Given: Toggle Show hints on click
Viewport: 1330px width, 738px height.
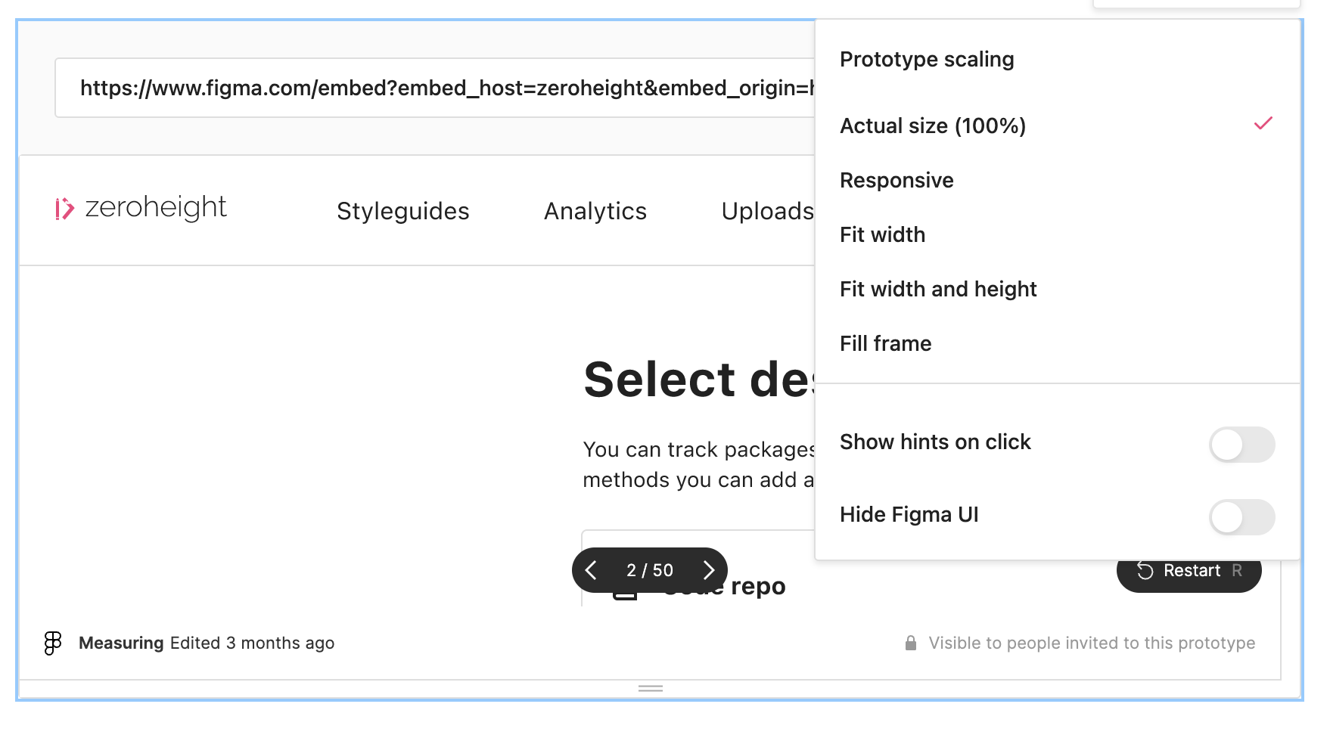Looking at the screenshot, I should pyautogui.click(x=1241, y=445).
